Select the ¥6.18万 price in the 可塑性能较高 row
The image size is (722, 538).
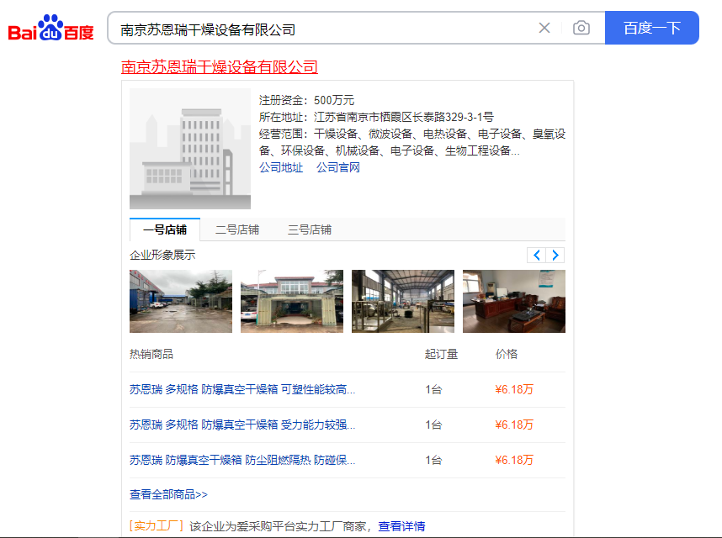(x=514, y=389)
